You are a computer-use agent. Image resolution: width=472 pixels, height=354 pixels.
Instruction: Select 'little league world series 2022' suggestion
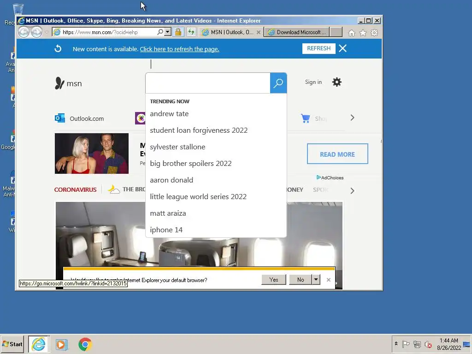pyautogui.click(x=216, y=196)
